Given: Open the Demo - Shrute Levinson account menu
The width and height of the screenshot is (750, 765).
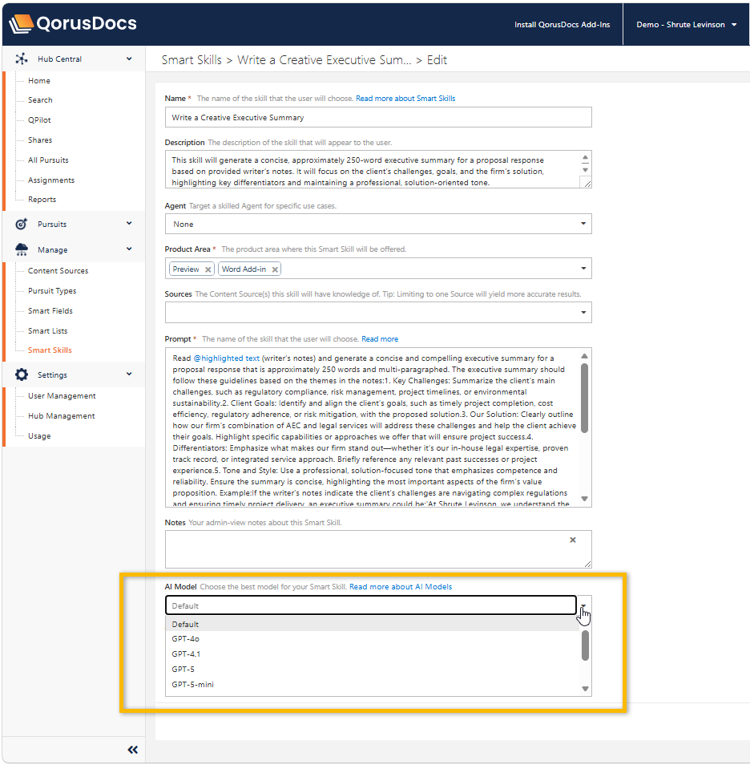Looking at the screenshot, I should click(686, 24).
